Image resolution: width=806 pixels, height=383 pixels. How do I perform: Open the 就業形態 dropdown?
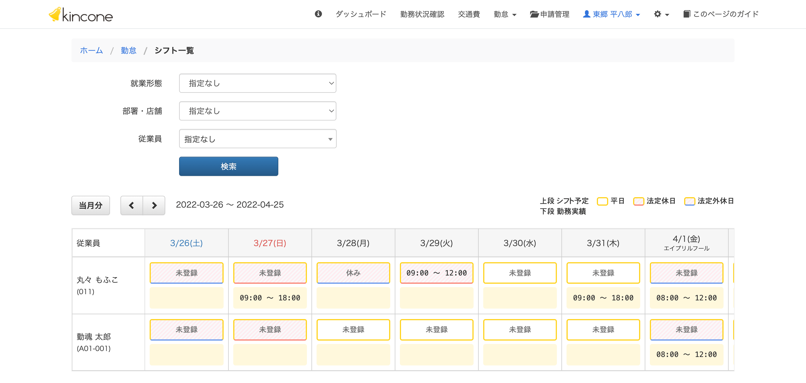tap(257, 83)
